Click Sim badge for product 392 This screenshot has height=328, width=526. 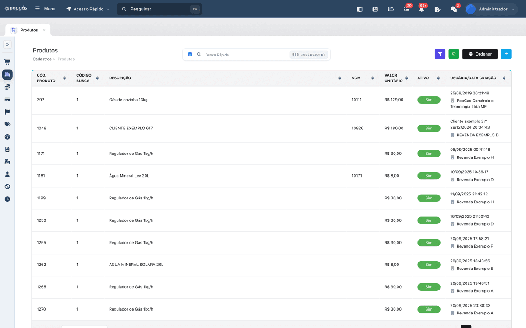429,100
